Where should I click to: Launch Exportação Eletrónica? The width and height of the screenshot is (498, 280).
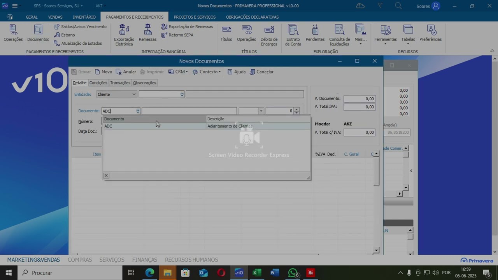coord(124,35)
